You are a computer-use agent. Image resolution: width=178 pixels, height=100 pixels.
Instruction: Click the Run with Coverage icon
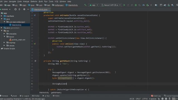pyautogui.click(x=140, y=5)
